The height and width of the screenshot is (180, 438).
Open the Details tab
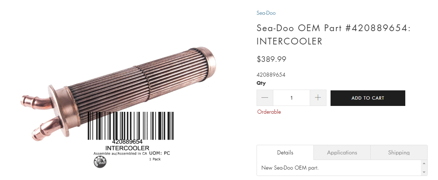(285, 153)
